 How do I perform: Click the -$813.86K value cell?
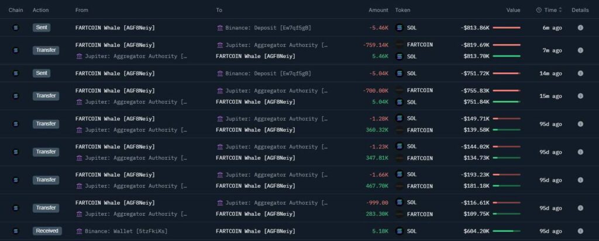pyautogui.click(x=474, y=27)
